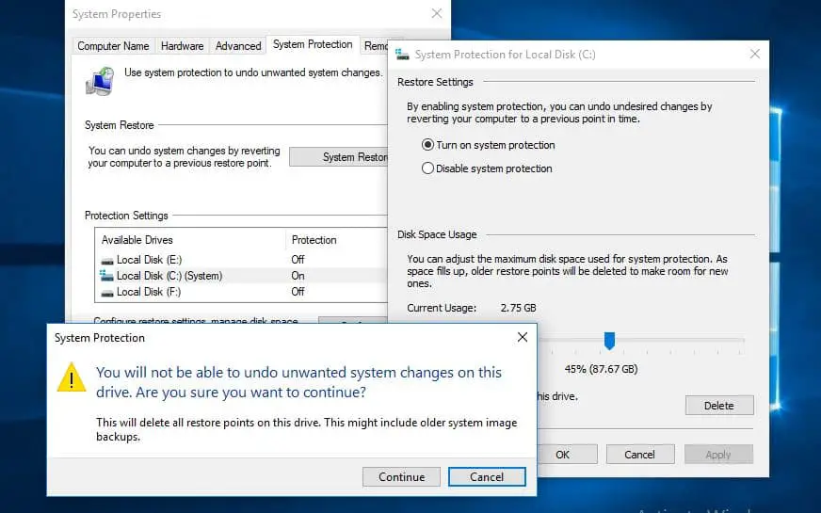Image resolution: width=821 pixels, height=513 pixels.
Task: Click the system protection computer shield icon
Action: click(100, 81)
